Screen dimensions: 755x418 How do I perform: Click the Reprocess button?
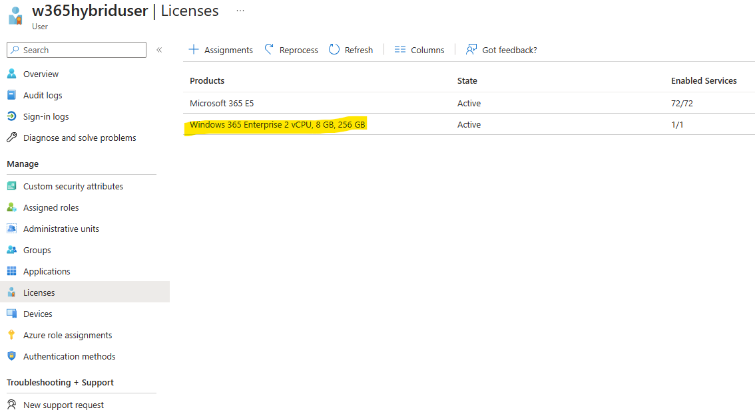(292, 50)
